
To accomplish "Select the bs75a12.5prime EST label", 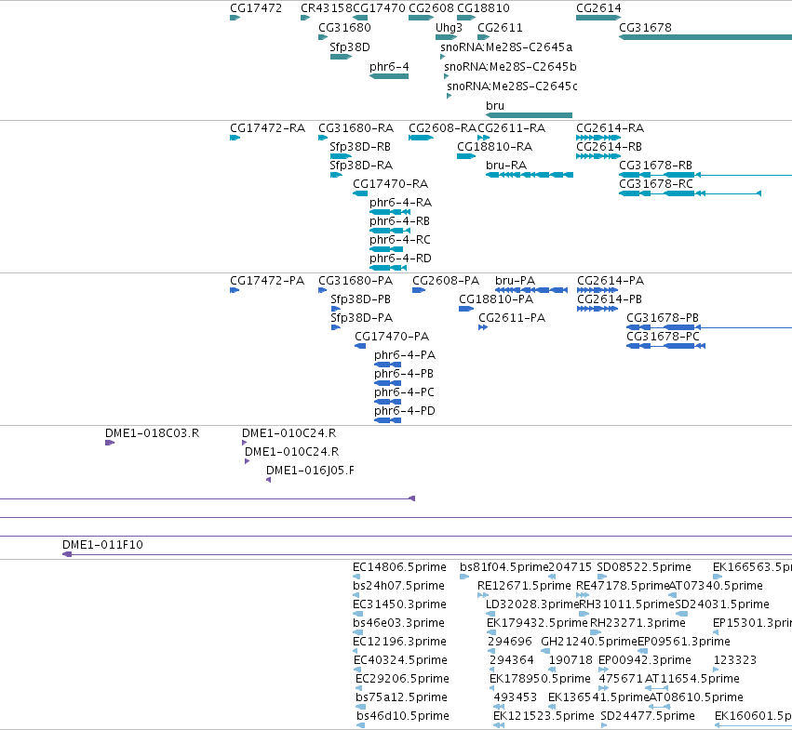I will tap(401, 697).
